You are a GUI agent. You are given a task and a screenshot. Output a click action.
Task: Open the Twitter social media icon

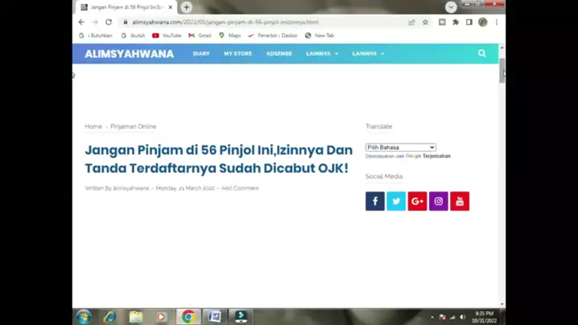[x=396, y=201]
